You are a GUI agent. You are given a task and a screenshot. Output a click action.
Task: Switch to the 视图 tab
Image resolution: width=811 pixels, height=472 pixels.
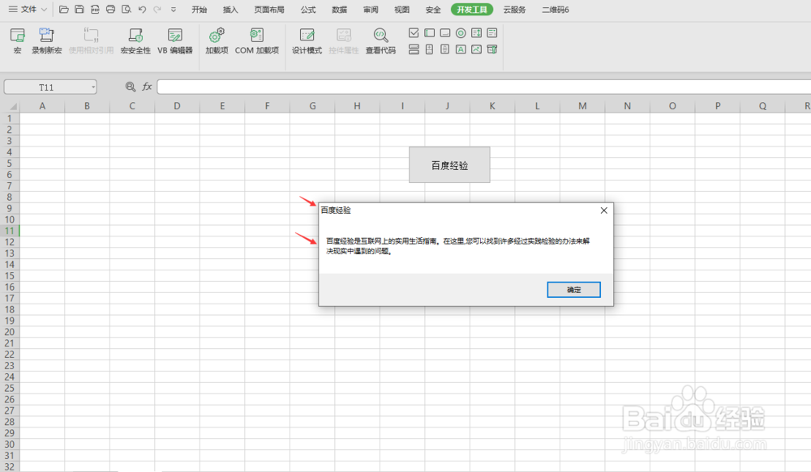[x=402, y=9]
